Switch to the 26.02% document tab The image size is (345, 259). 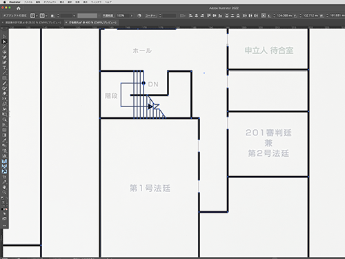[x=33, y=23]
